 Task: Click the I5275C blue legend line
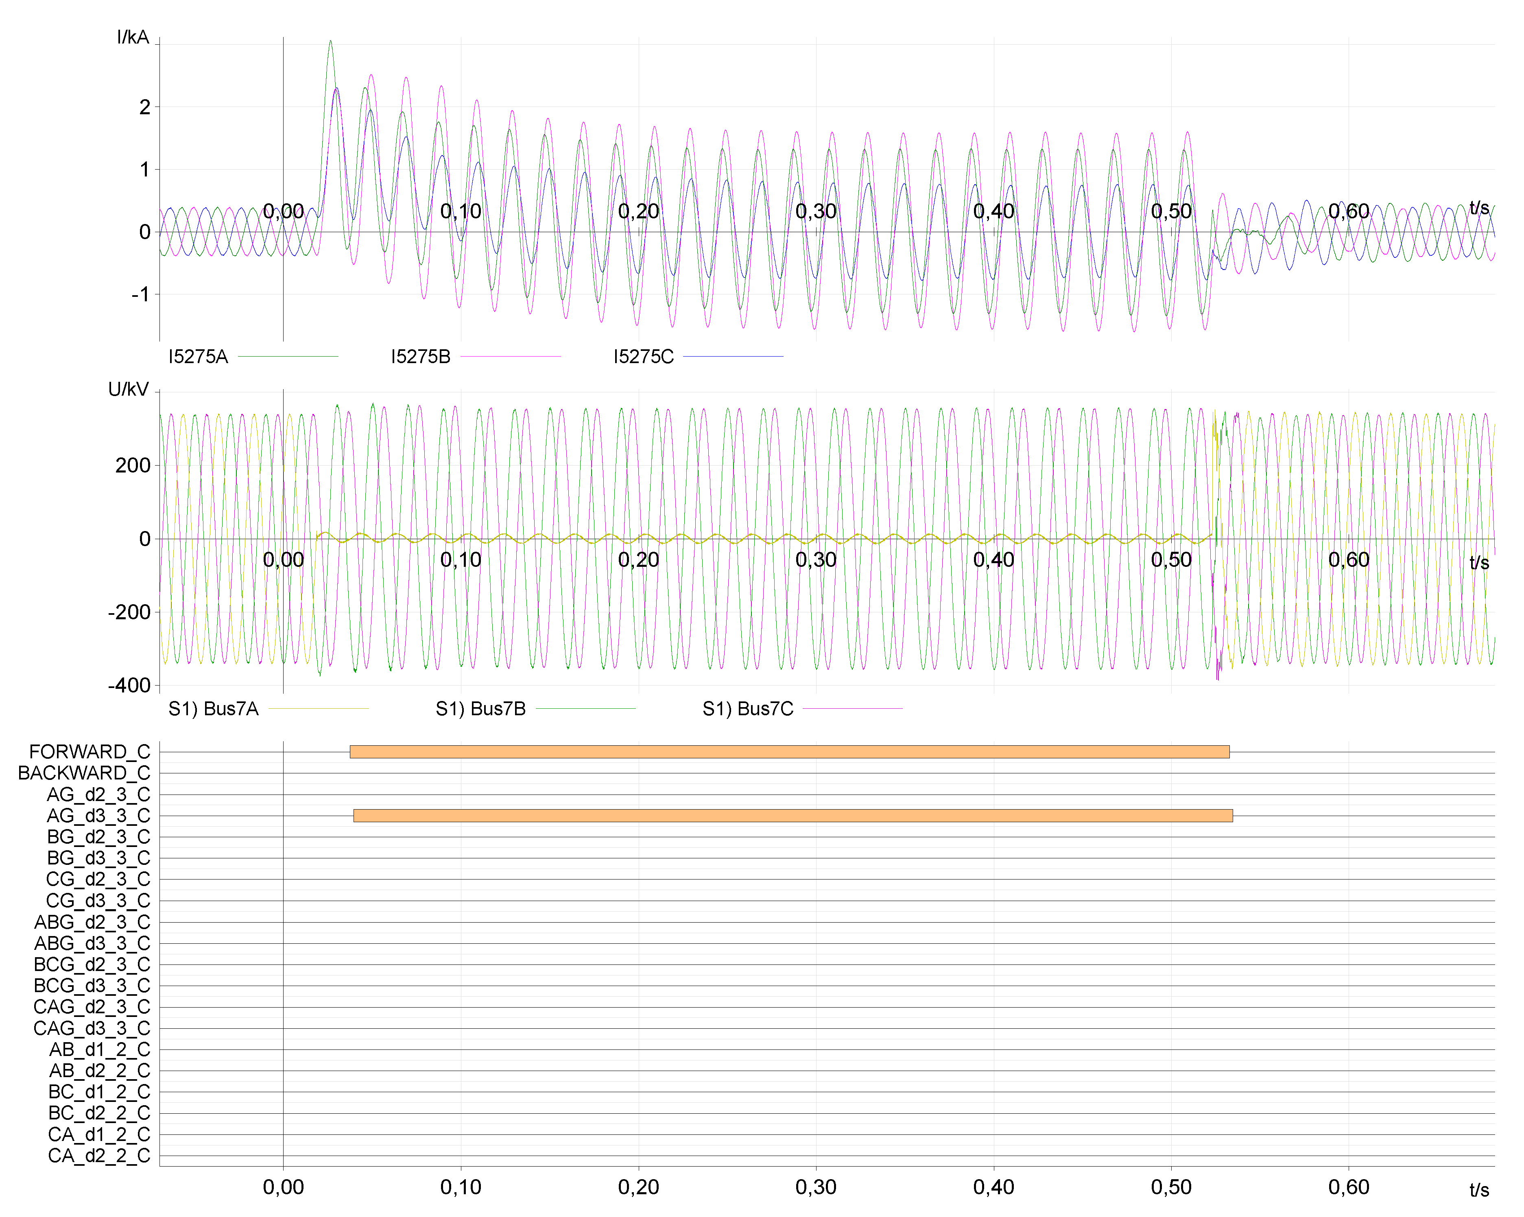pyautogui.click(x=733, y=357)
